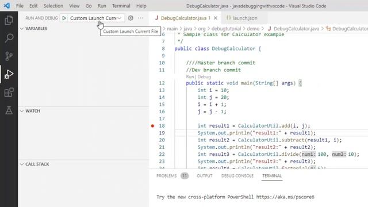Click line 20 subtract call statement
Viewport: 368px width, 207px height.
click(x=270, y=140)
